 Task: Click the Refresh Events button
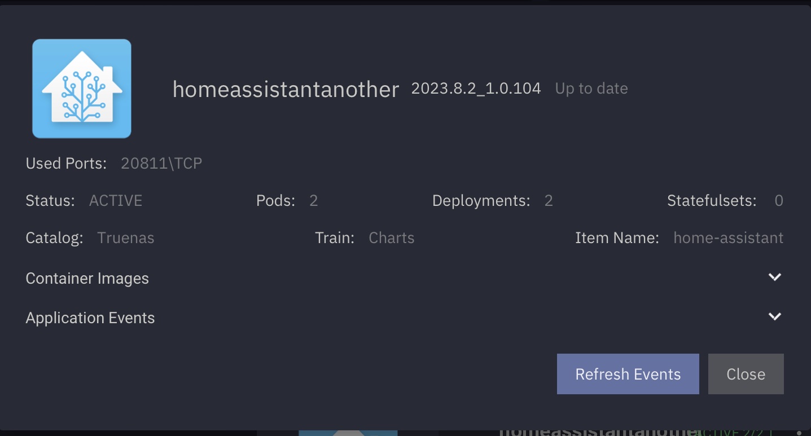[628, 374]
